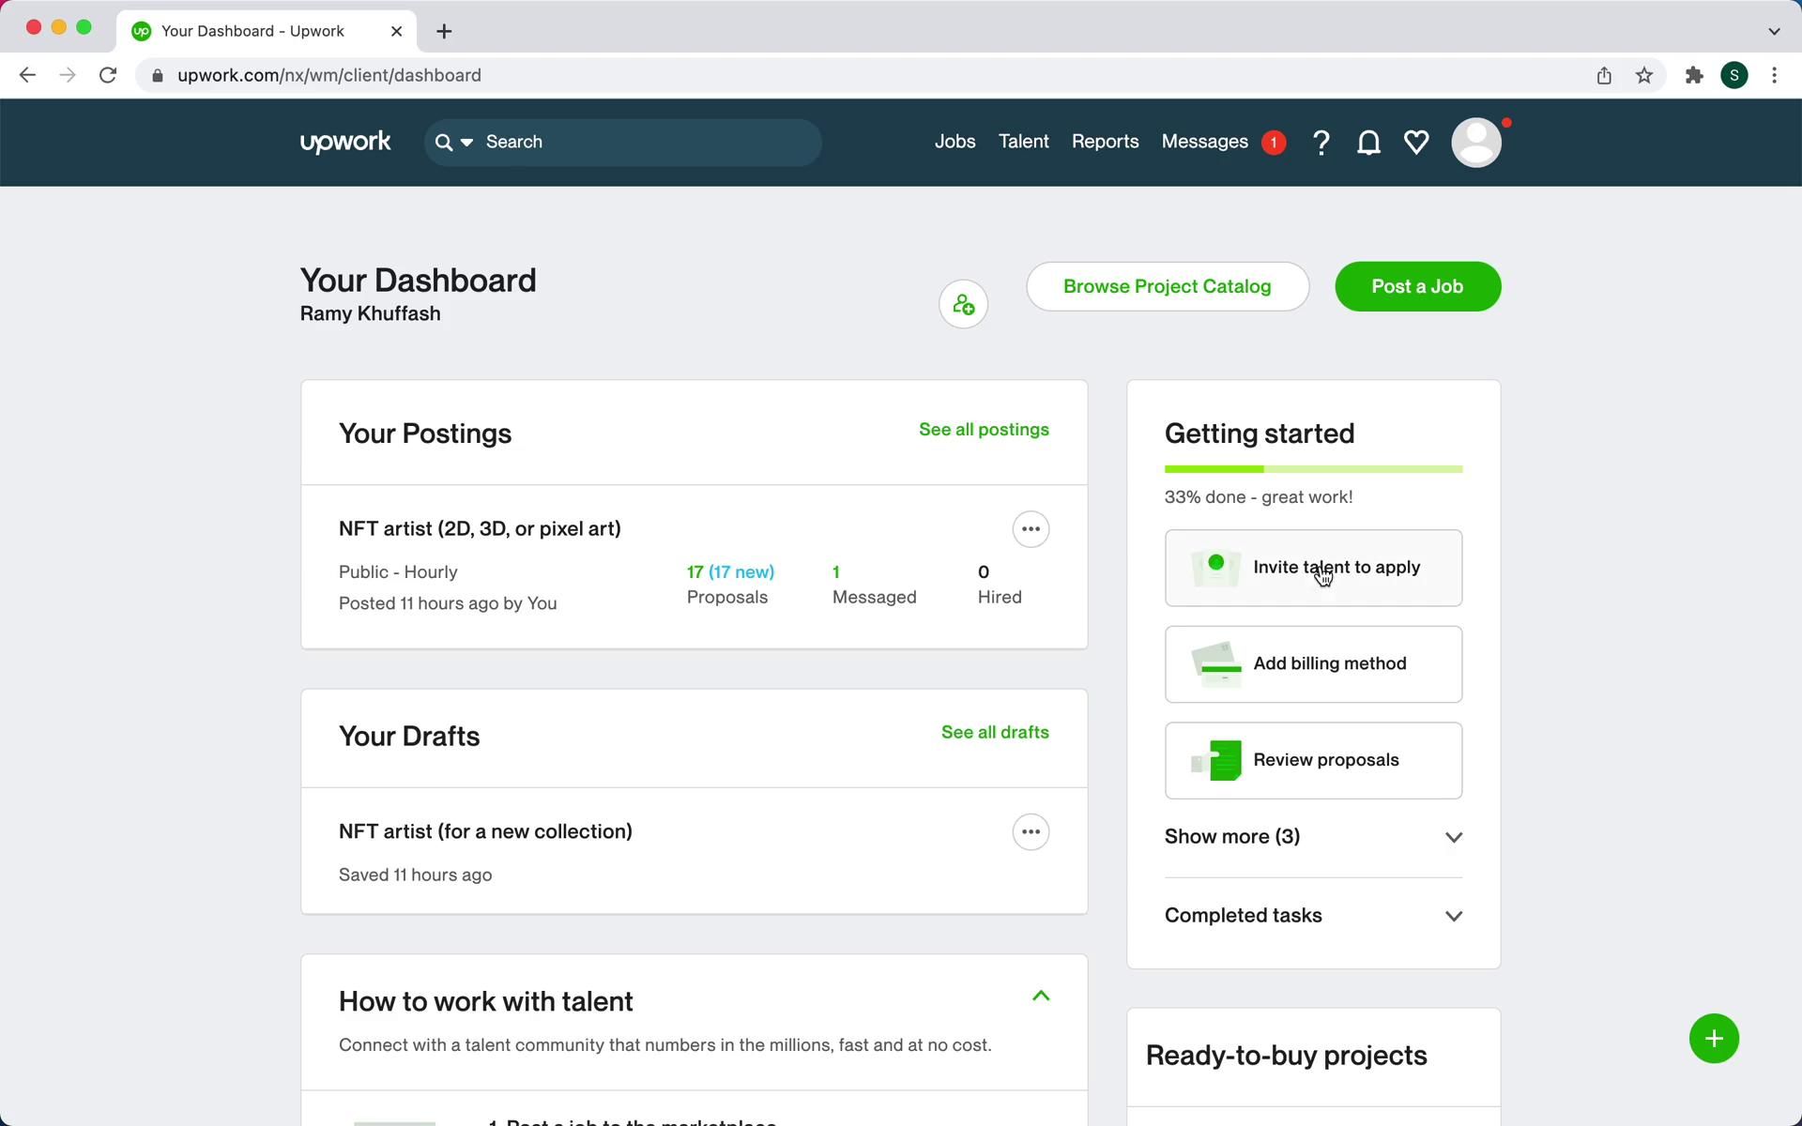Click the billing card illustration icon
The image size is (1802, 1126).
tap(1215, 664)
